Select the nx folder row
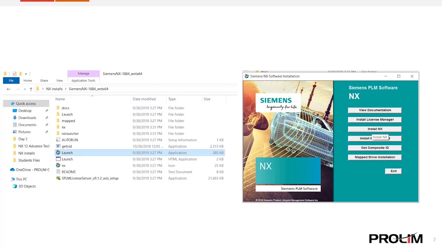This screenshot has height=248, width=442. pos(140,127)
